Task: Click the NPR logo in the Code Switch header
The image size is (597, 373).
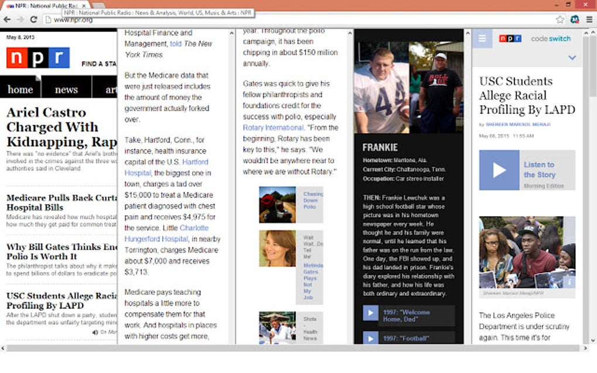Action: tap(509, 38)
